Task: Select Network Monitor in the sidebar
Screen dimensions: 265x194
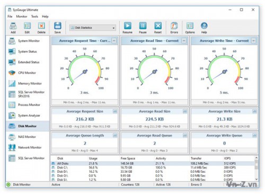Action: click(28, 147)
